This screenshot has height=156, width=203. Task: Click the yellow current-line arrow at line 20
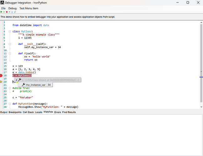click(x=1, y=82)
